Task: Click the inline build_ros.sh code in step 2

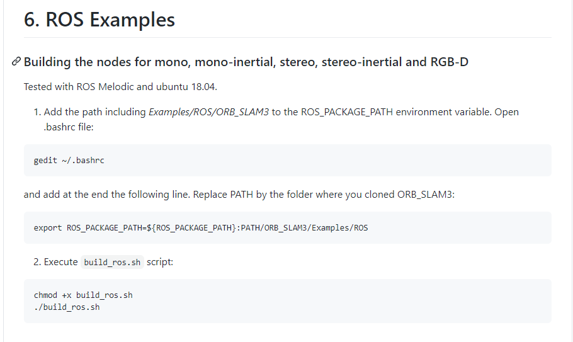Action: 112,262
